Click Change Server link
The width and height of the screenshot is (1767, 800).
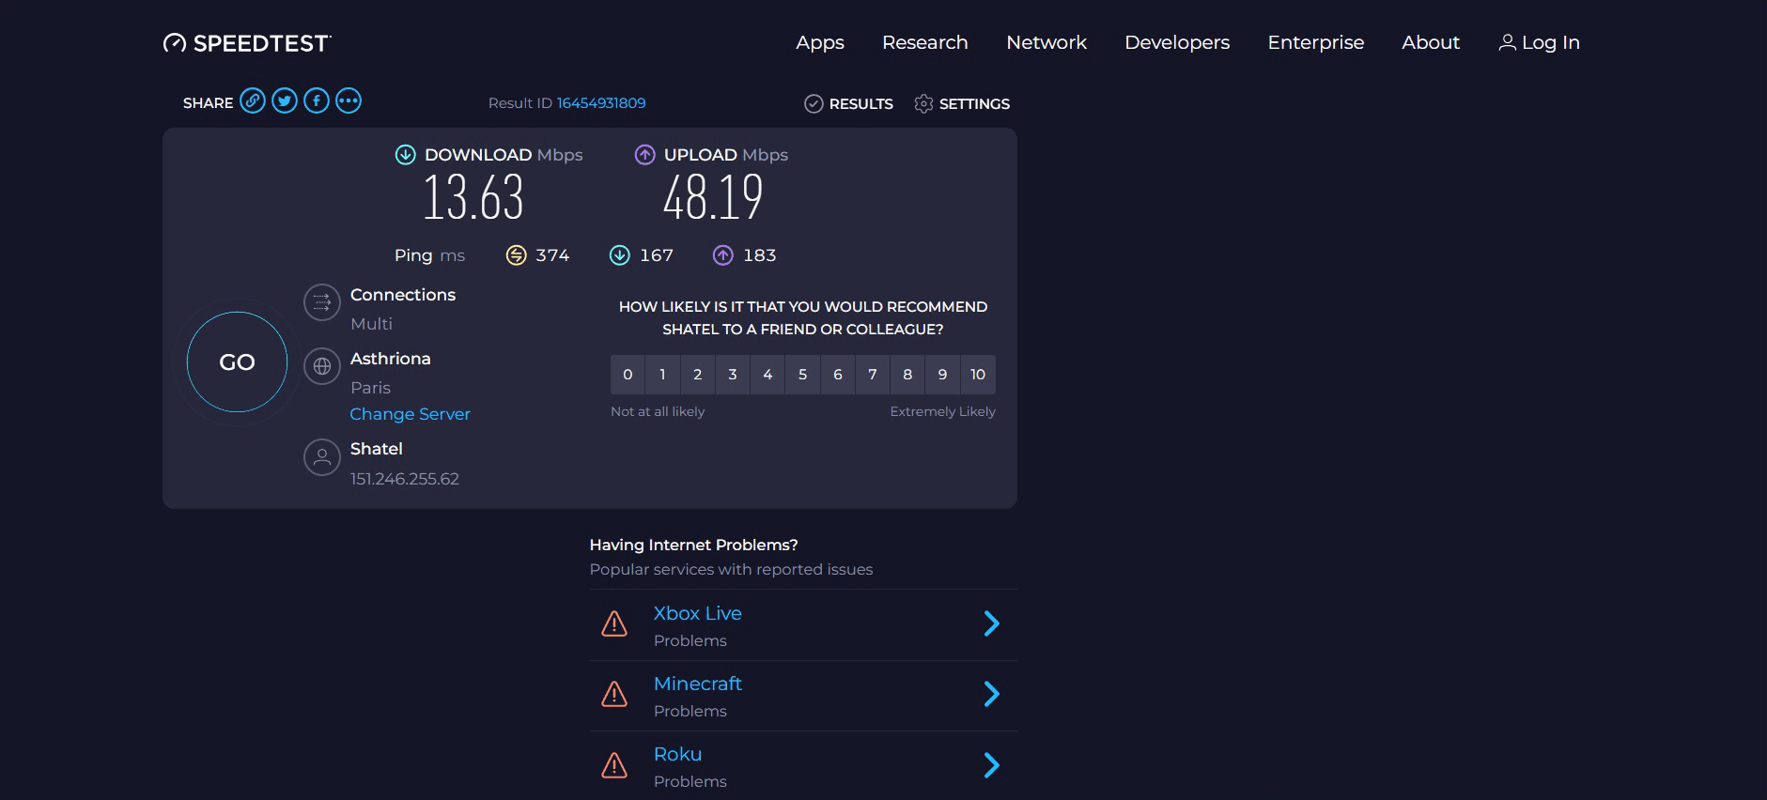(x=411, y=414)
